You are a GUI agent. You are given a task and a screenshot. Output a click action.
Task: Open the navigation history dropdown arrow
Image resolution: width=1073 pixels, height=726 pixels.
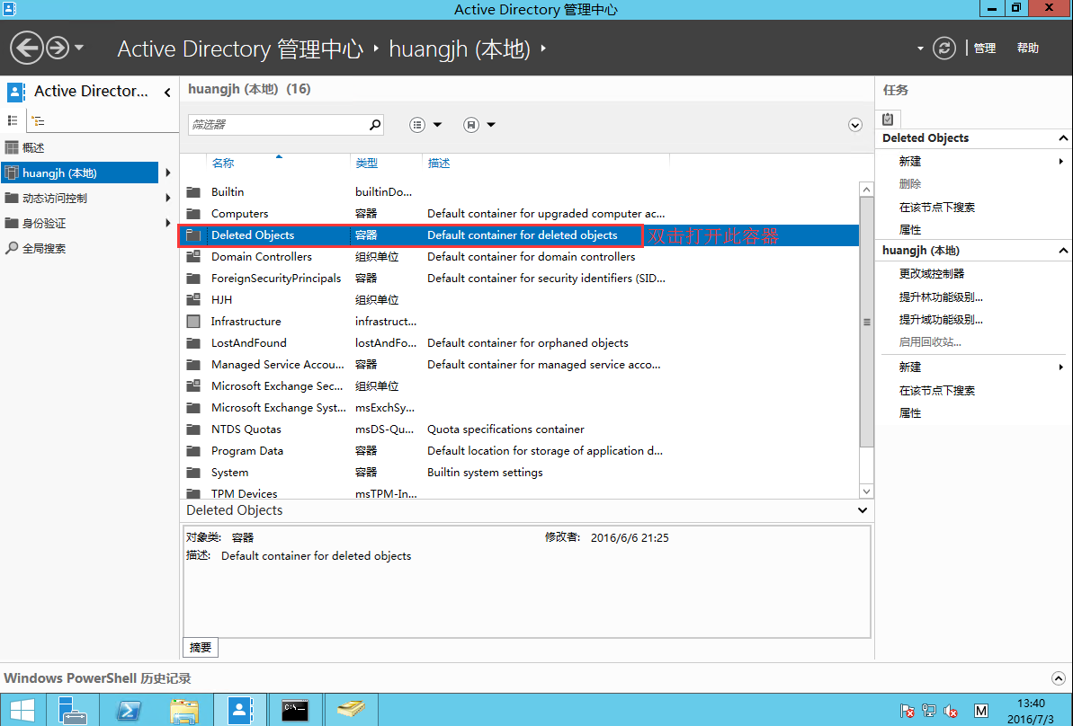(78, 48)
